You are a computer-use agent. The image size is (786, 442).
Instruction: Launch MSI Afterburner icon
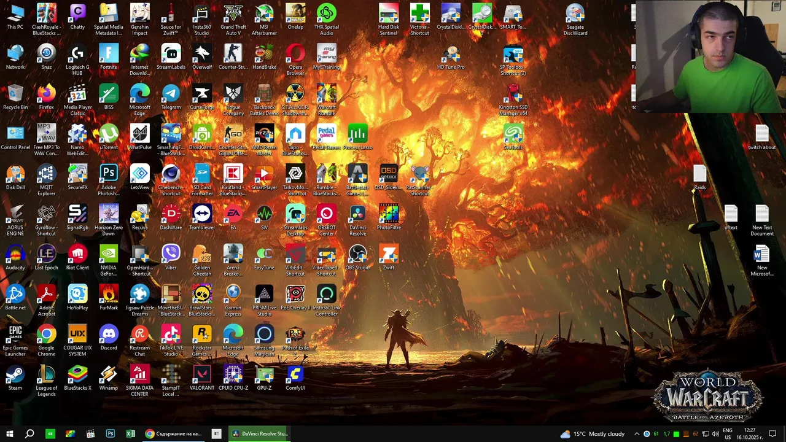pyautogui.click(x=264, y=18)
